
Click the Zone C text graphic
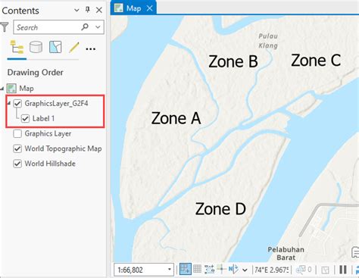coord(316,61)
